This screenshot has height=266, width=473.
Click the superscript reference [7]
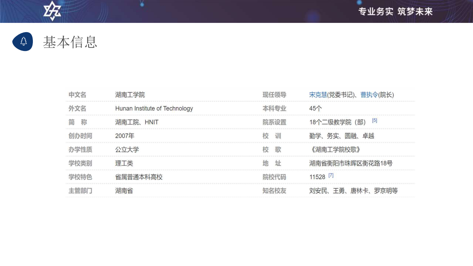click(331, 175)
